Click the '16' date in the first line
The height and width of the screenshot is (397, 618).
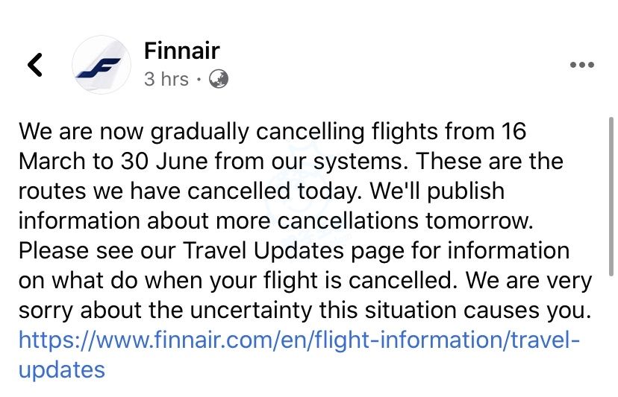(x=514, y=131)
